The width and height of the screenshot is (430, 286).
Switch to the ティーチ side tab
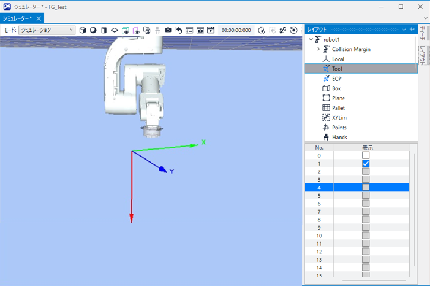(422, 33)
